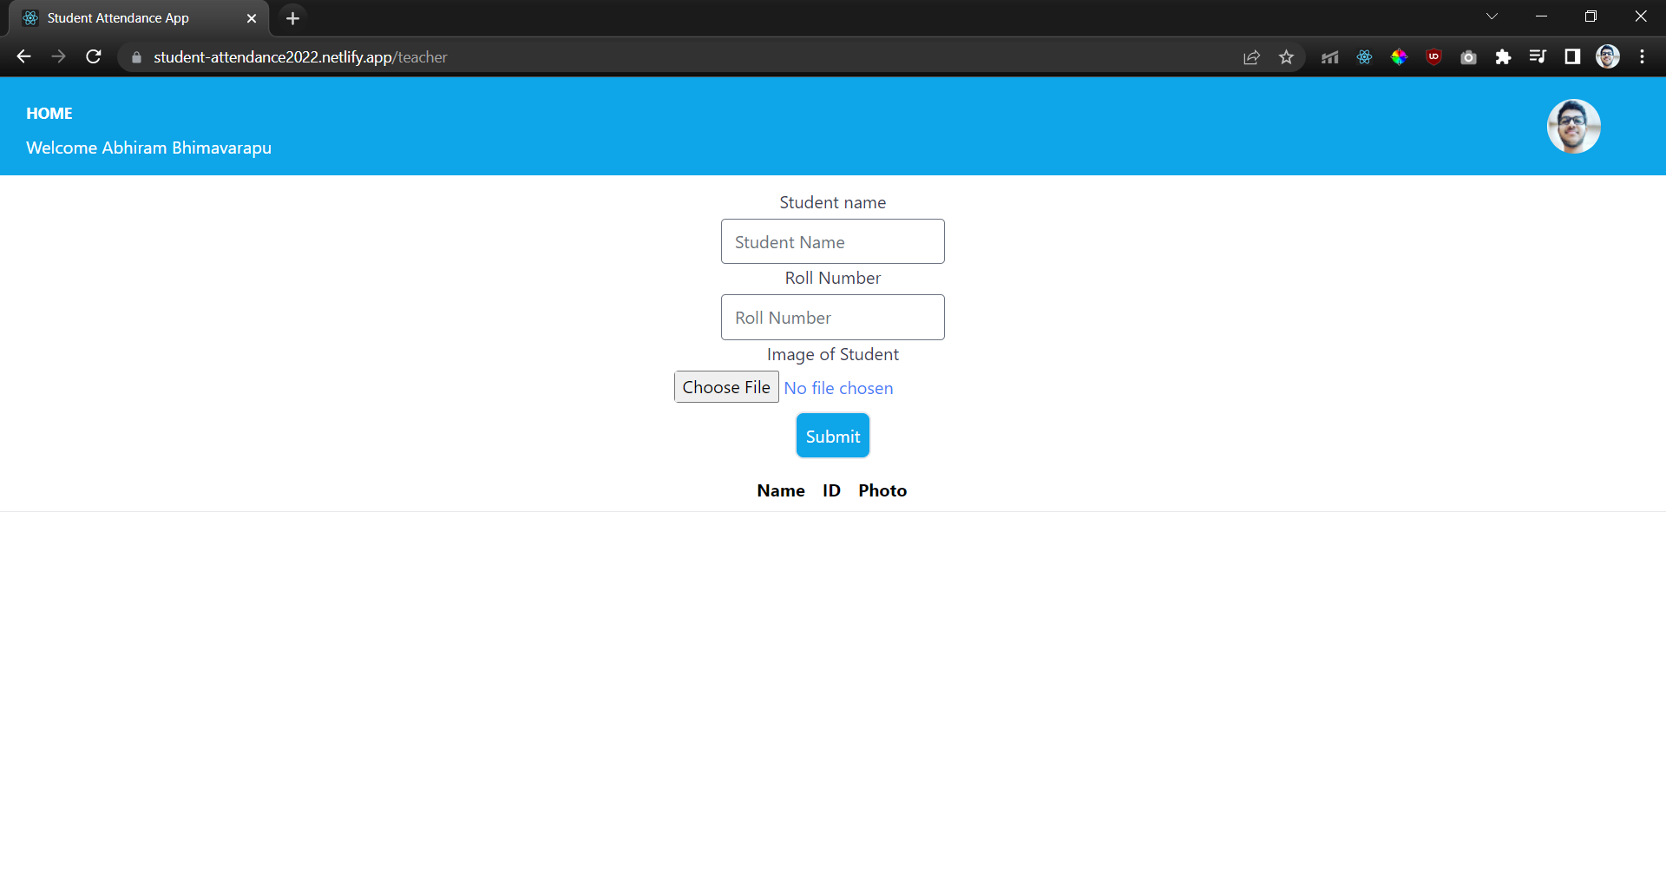Open the Chrome three-dot menu
The width and height of the screenshot is (1666, 894).
pos(1642,56)
